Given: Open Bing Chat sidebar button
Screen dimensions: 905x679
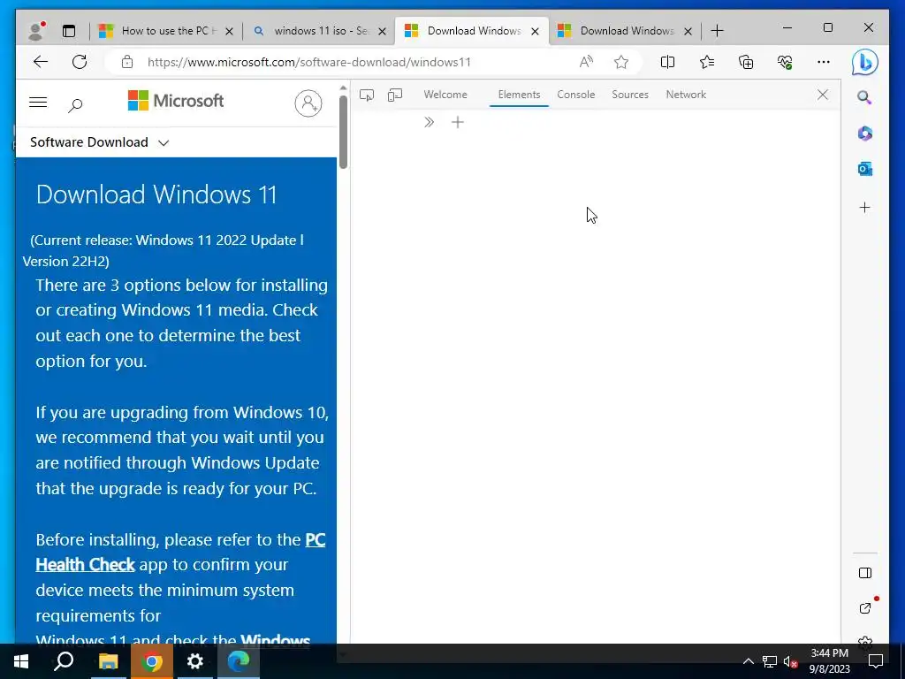Looking at the screenshot, I should coord(864,63).
